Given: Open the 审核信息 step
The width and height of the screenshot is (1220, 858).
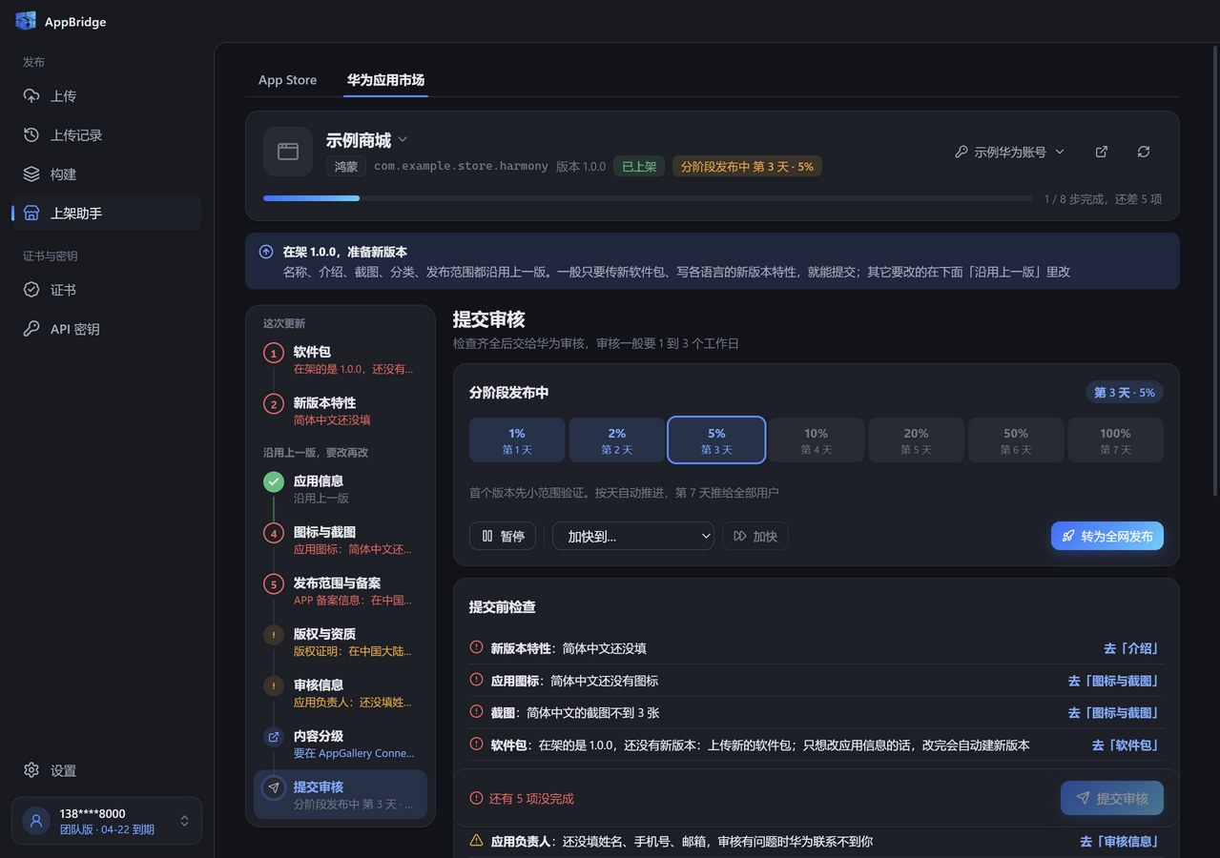Looking at the screenshot, I should pyautogui.click(x=341, y=693).
